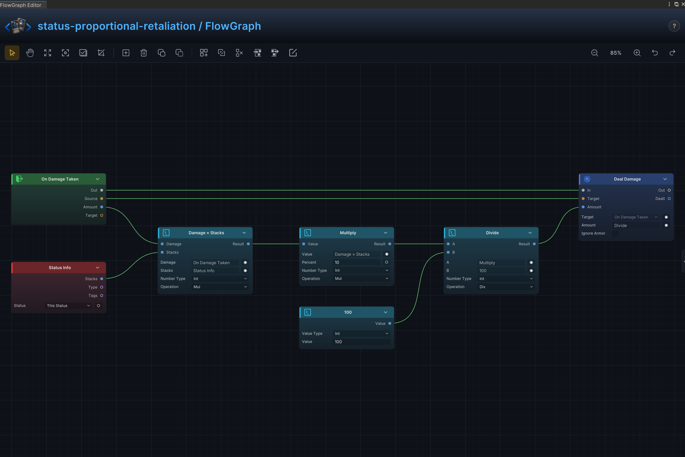Click the Divide node script icon
Viewport: 685px width, 457px height.
click(452, 232)
